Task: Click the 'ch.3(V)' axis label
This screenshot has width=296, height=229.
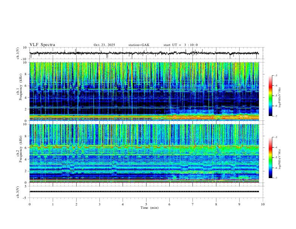Action: tap(18, 192)
